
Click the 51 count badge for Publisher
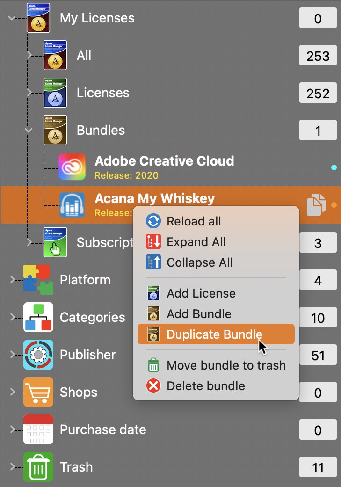click(318, 355)
